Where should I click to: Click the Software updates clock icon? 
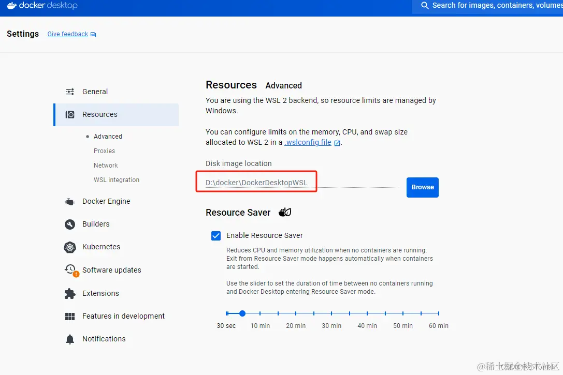70,269
